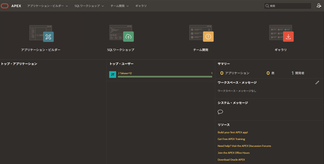
Task: Click the 0 表 summary count
Action: coord(270,73)
